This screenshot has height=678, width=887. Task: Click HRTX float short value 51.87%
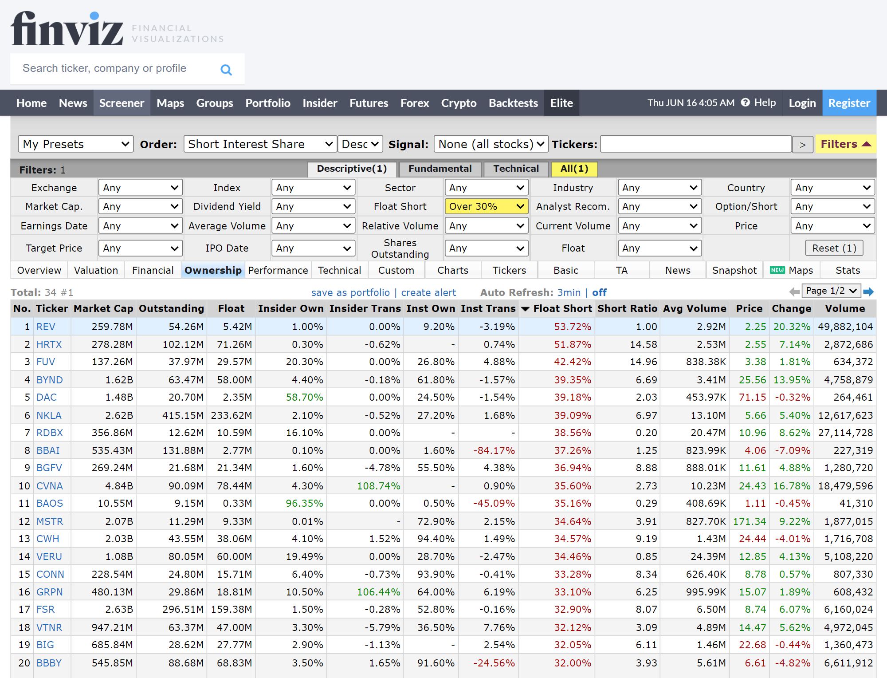(x=573, y=344)
